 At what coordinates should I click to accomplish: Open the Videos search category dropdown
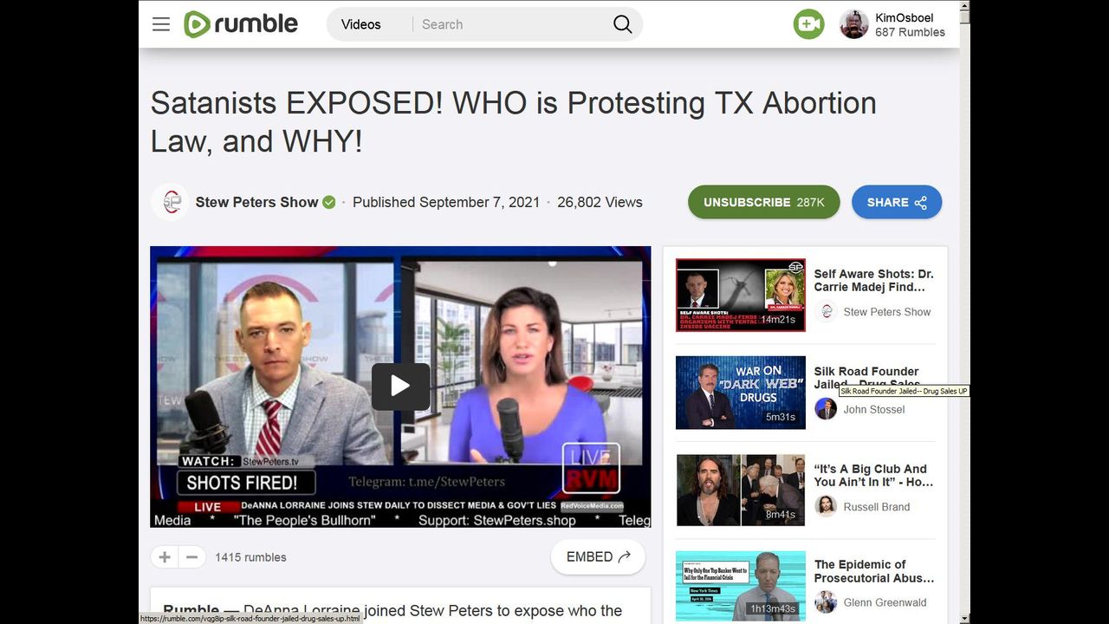point(361,24)
